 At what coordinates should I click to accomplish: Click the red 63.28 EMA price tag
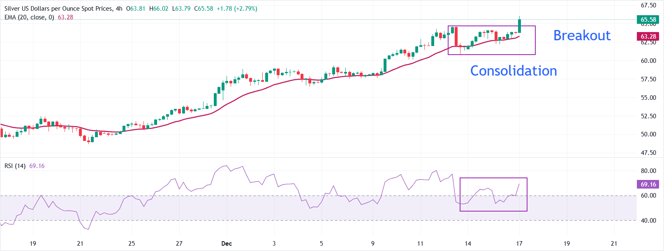648,37
